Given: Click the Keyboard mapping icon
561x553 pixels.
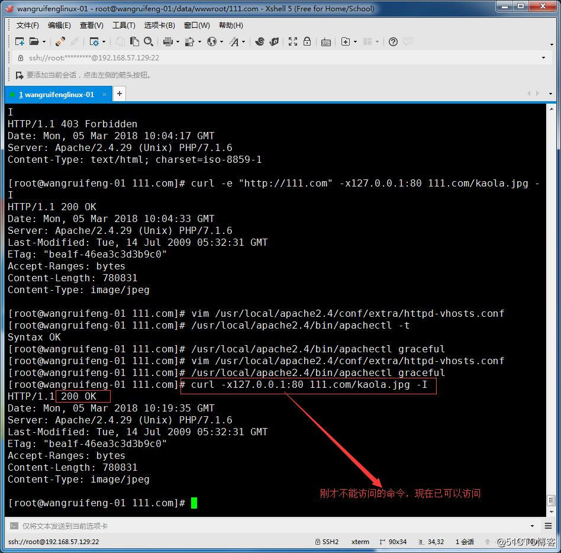Looking at the screenshot, I should pyautogui.click(x=326, y=42).
